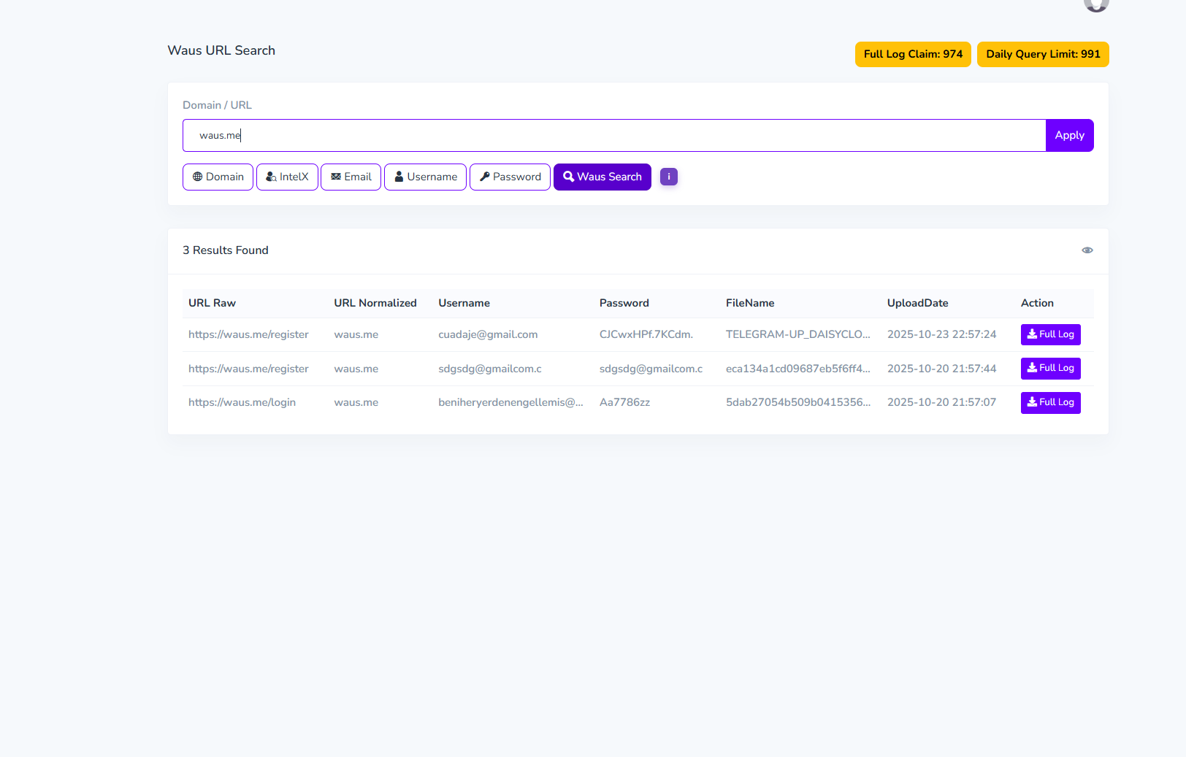Click the CJCwxHPf.7KCdm. password cell

(646, 334)
